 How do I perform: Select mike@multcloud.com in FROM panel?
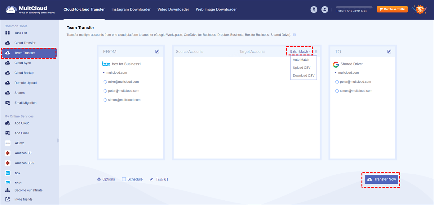point(105,82)
